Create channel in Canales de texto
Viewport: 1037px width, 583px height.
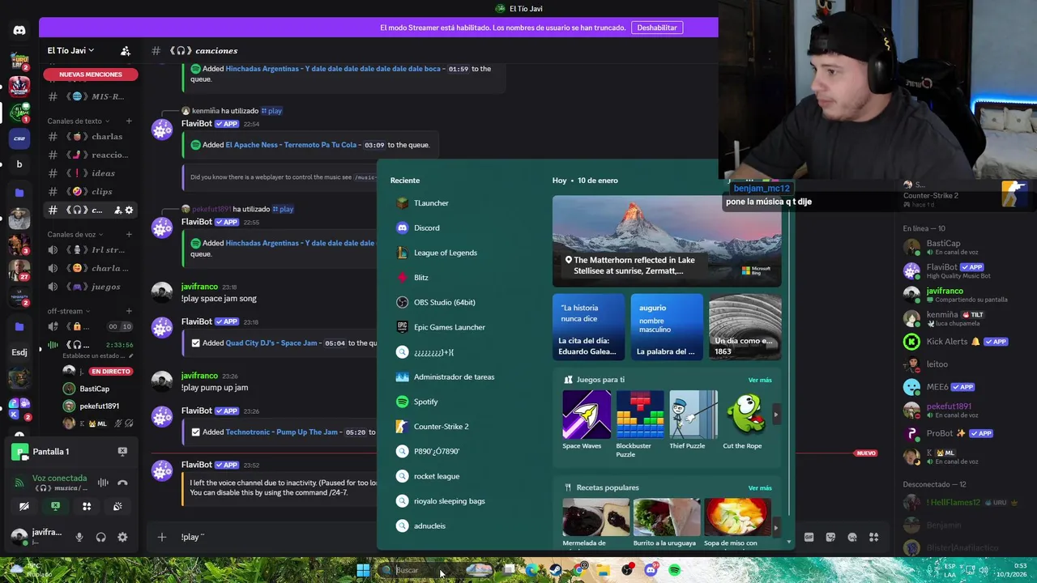pos(128,121)
